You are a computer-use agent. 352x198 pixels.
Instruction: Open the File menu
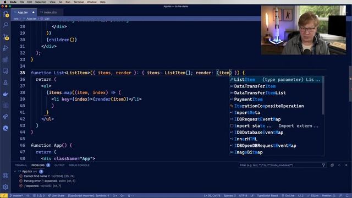pyautogui.click(x=22, y=2)
